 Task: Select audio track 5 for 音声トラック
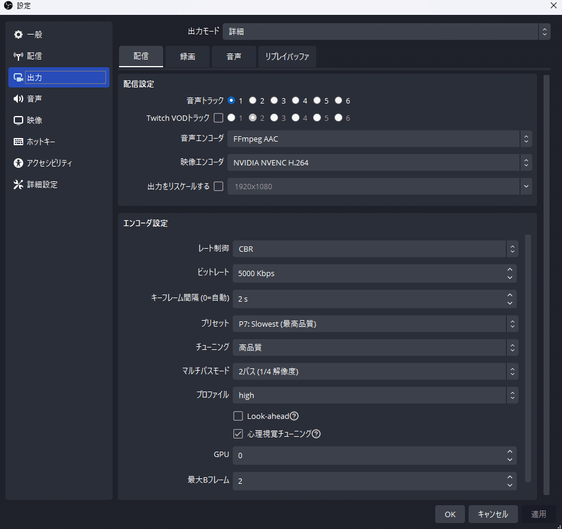[x=317, y=101]
